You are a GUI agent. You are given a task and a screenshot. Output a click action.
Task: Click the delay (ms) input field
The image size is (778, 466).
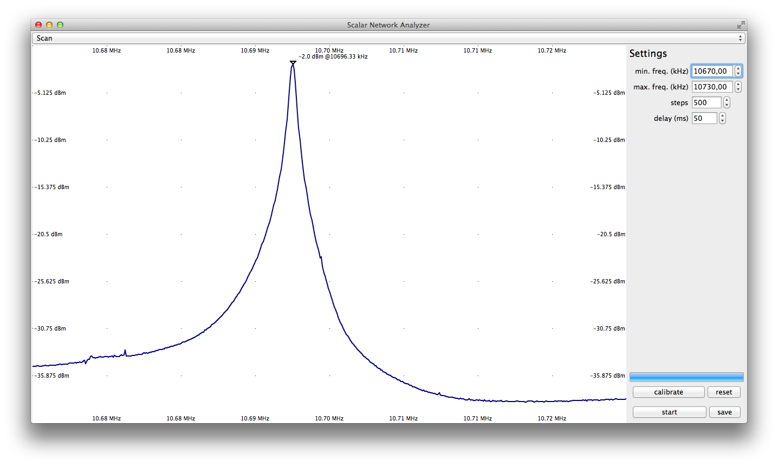coord(704,118)
